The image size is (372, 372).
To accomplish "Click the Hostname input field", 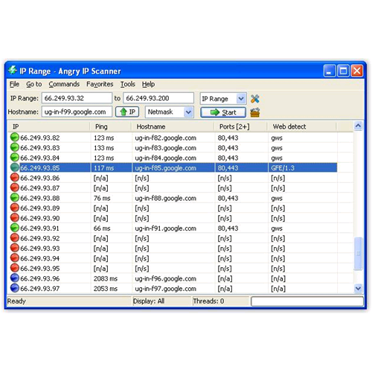I will point(77,112).
